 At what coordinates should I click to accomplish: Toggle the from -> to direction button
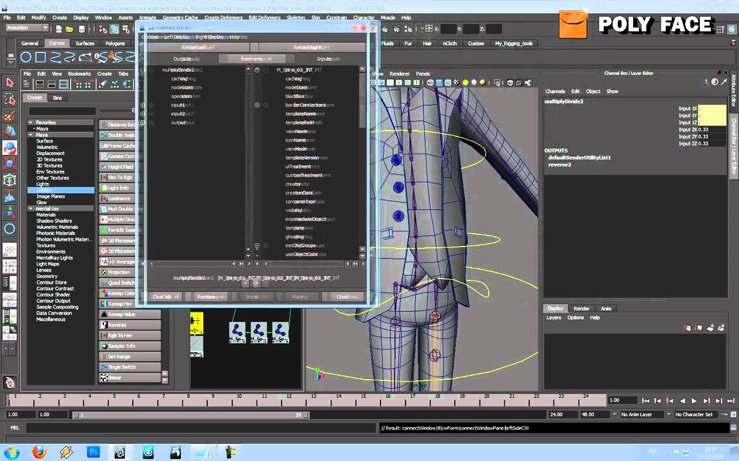point(257,59)
